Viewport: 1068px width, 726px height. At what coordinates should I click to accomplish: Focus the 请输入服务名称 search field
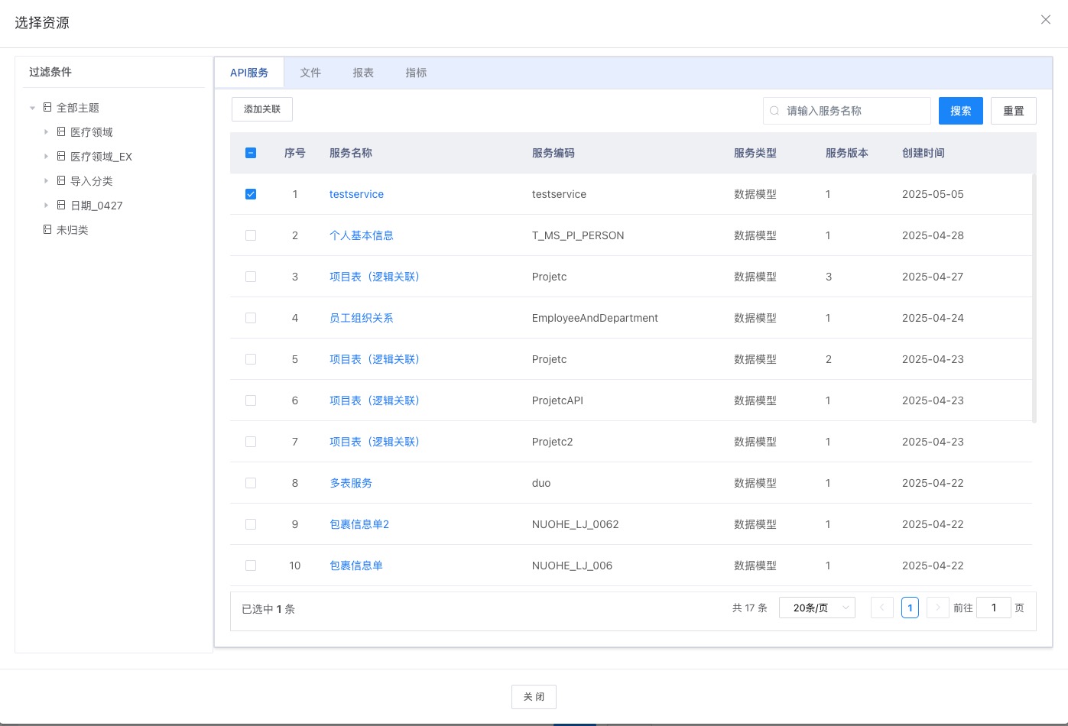click(x=852, y=111)
